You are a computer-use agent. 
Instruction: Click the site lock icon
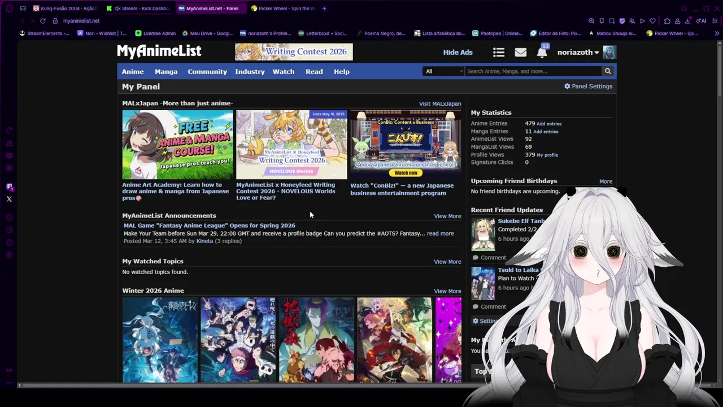[55, 21]
